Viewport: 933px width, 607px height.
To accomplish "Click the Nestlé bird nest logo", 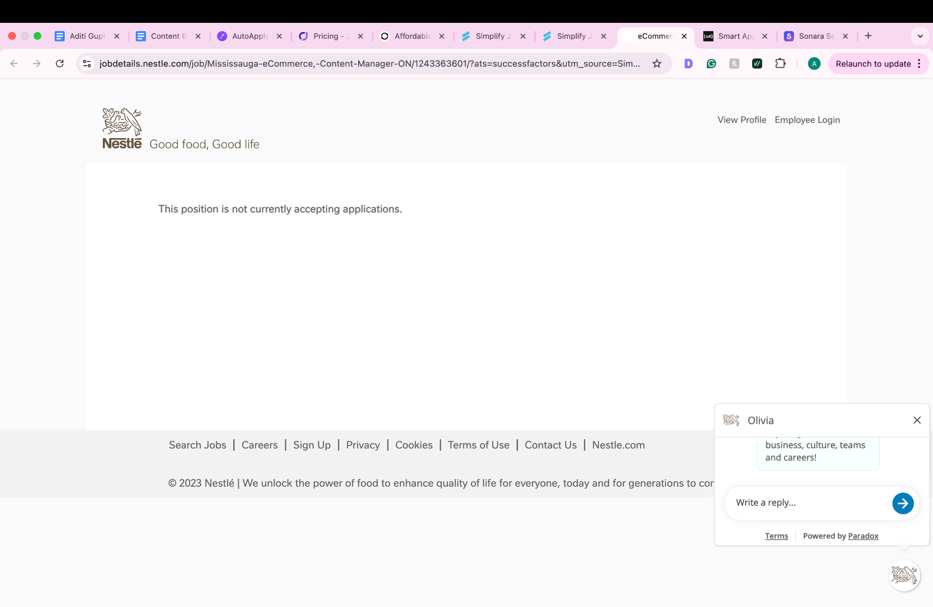I will pyautogui.click(x=122, y=128).
